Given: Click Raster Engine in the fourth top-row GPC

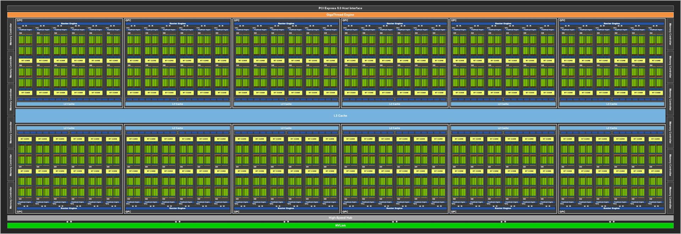Looking at the screenshot, I should 394,24.
